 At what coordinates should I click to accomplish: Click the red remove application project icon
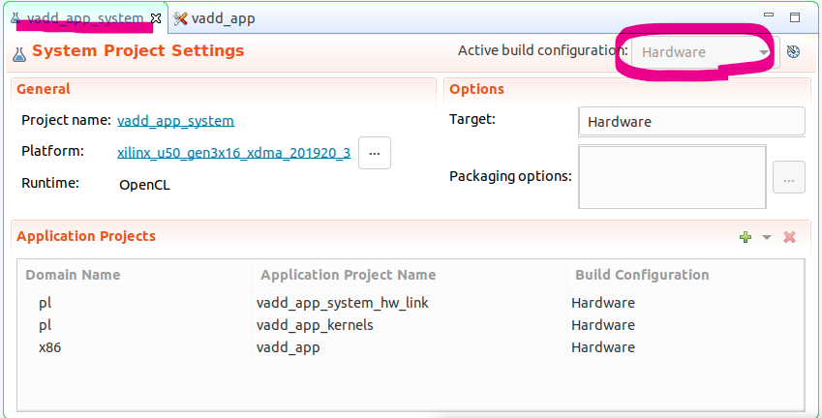click(x=789, y=237)
